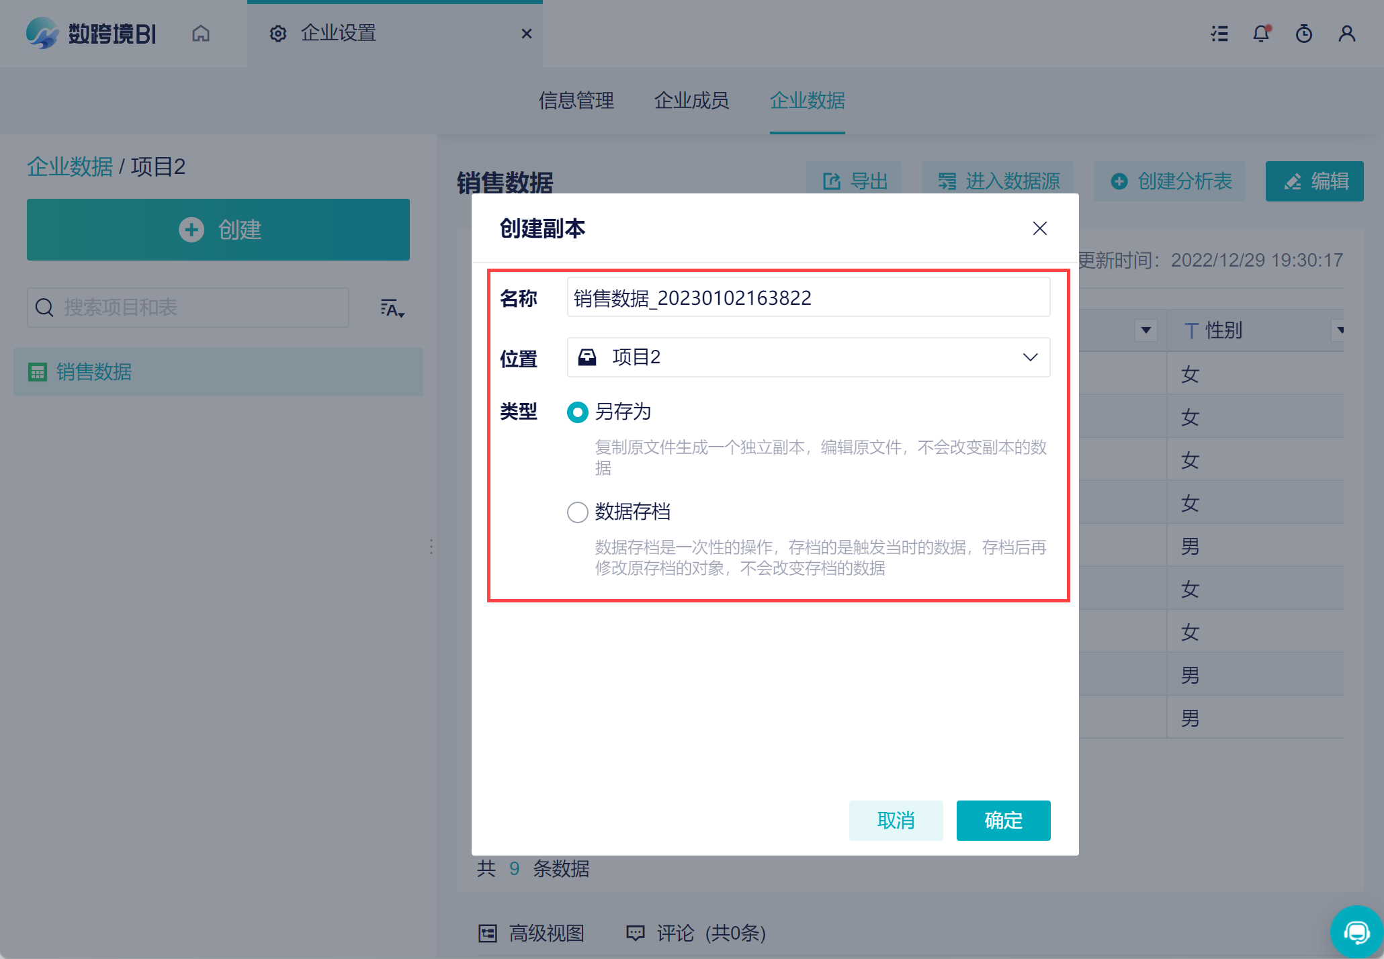Open the customer support chat bubble

pos(1356,931)
